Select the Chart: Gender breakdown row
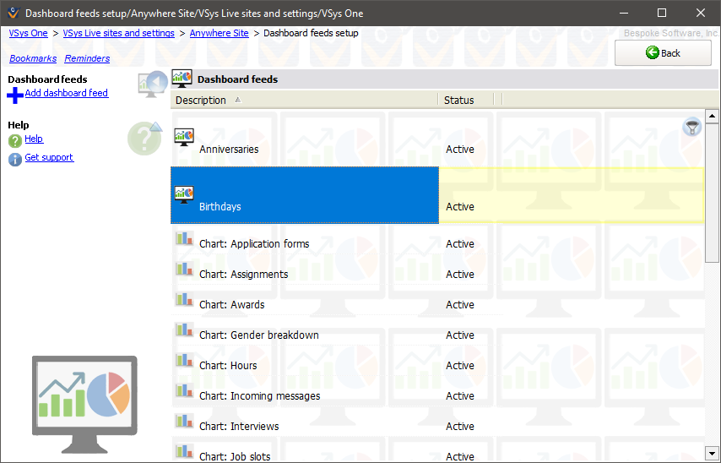This screenshot has width=721, height=463. [x=259, y=335]
